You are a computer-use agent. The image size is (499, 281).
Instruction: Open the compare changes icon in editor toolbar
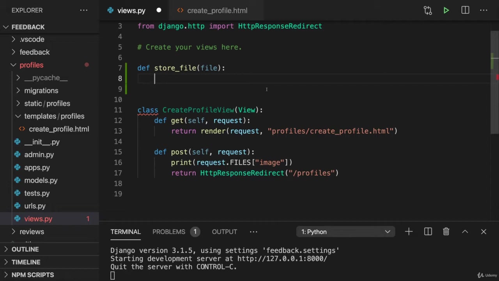(428, 11)
